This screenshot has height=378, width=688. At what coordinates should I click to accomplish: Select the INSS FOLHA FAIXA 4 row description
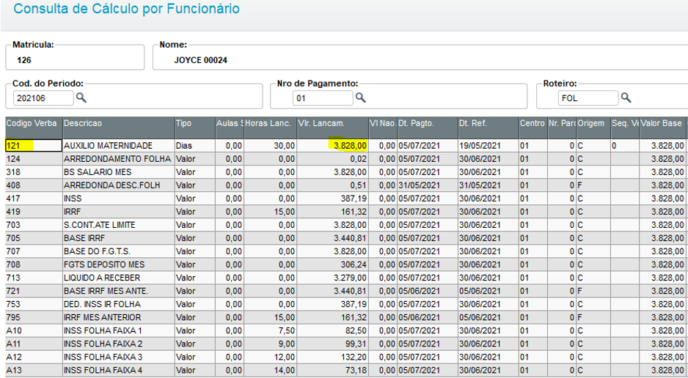(x=103, y=370)
